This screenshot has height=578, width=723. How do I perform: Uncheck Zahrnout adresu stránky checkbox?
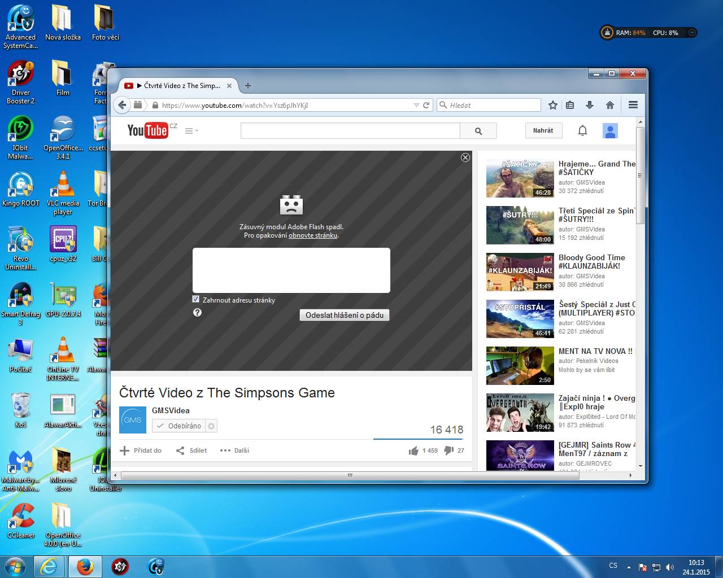[196, 299]
